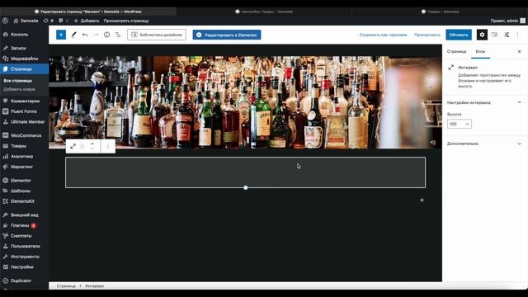The width and height of the screenshot is (528, 297).
Task: Click the Spacer block type icon
Action: point(73,146)
